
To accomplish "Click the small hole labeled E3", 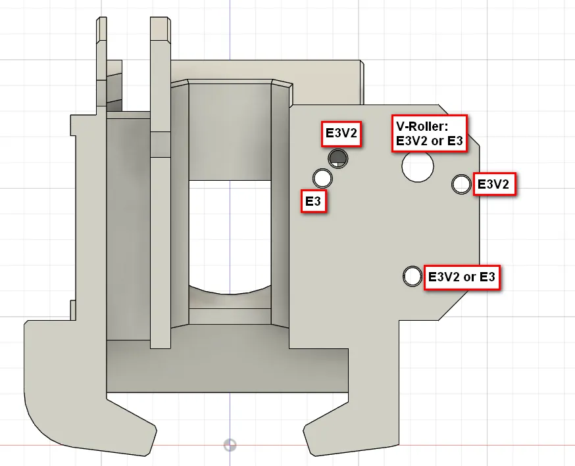I will (323, 178).
